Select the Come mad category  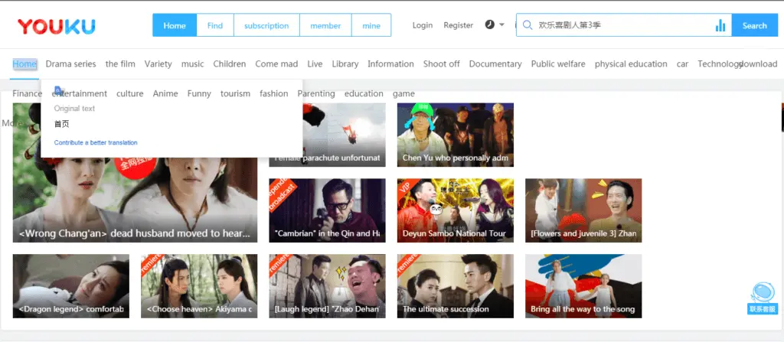pos(276,64)
